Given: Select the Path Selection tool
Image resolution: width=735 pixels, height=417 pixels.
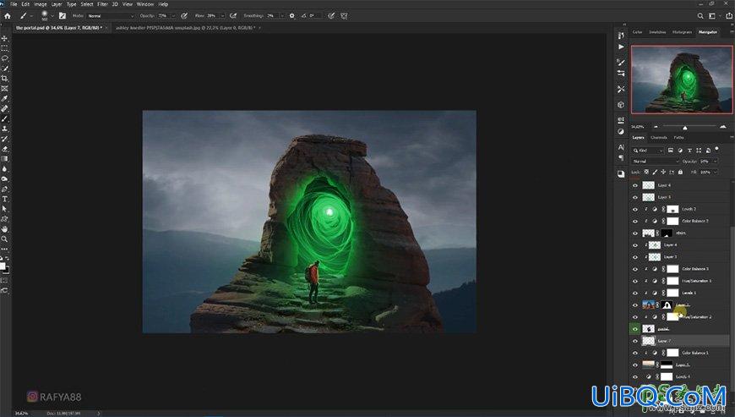Looking at the screenshot, I should (x=5, y=209).
